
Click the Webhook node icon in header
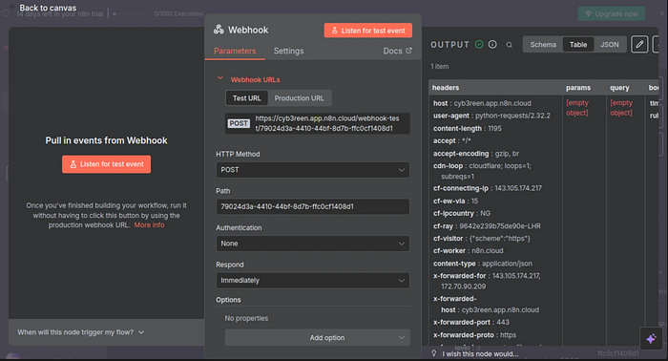219,30
